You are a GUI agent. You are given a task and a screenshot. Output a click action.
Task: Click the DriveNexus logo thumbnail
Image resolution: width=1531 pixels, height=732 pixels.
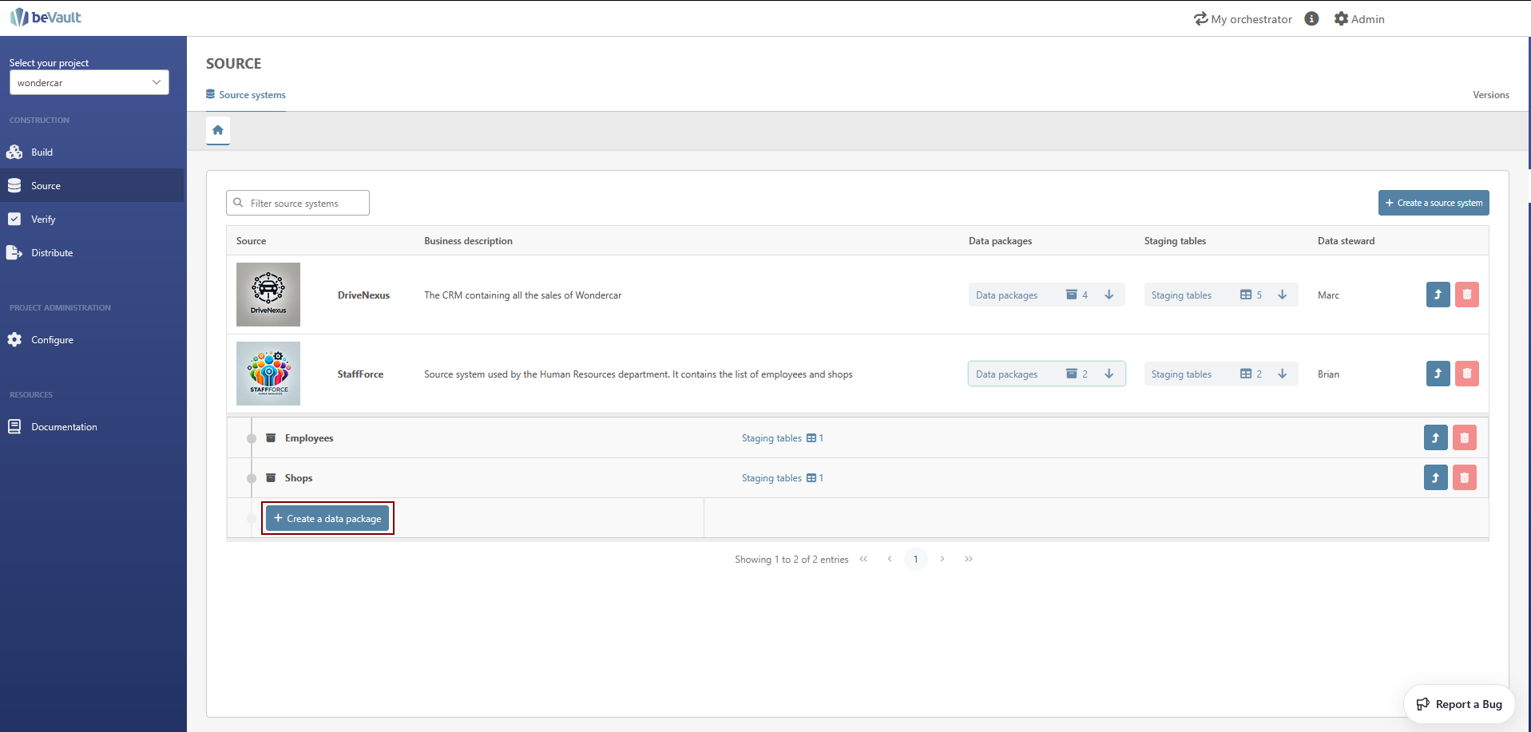coord(268,295)
